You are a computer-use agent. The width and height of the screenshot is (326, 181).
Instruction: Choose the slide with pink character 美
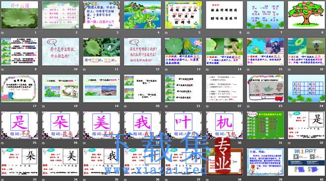pyautogui.click(x=101, y=125)
